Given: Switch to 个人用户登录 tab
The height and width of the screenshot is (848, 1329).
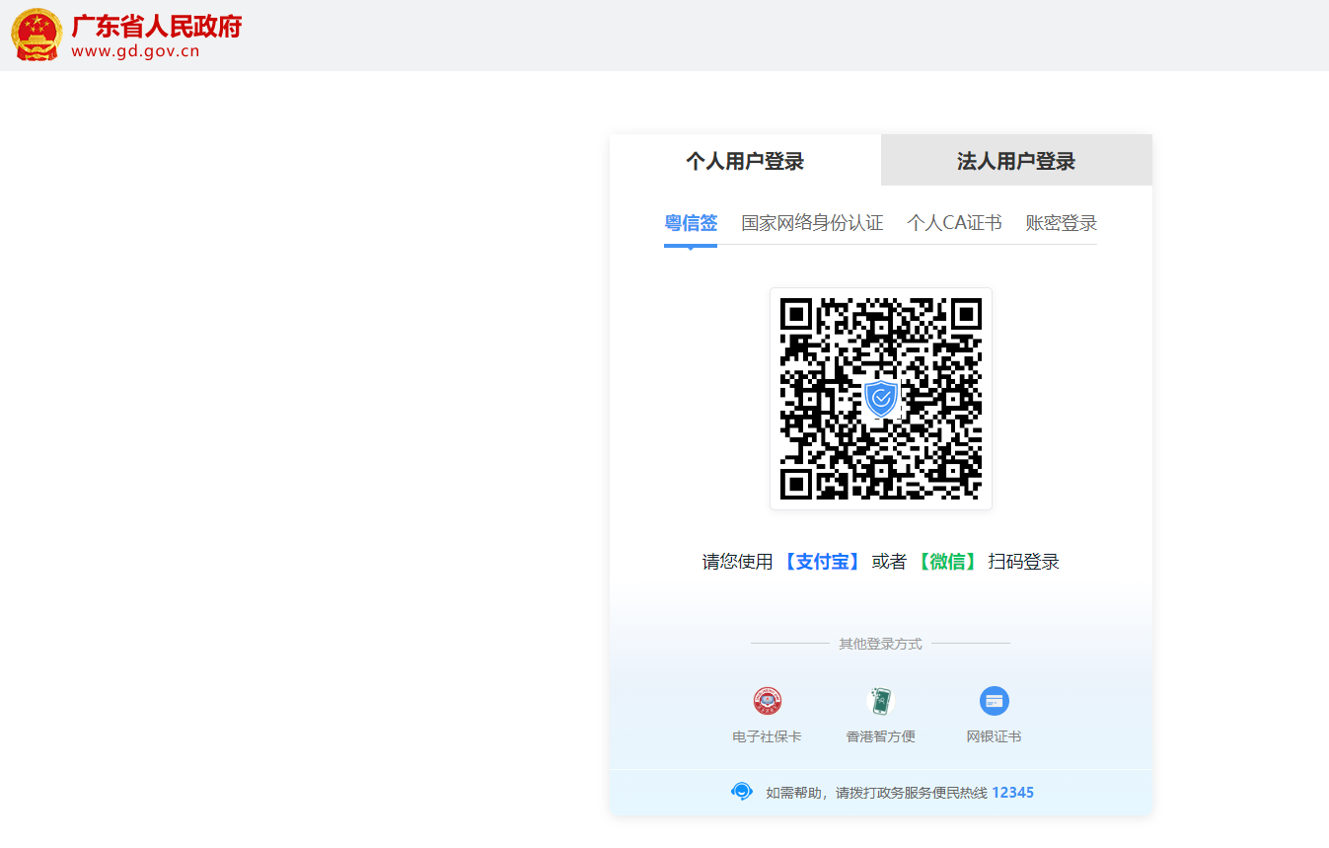Looking at the screenshot, I should coord(745,161).
